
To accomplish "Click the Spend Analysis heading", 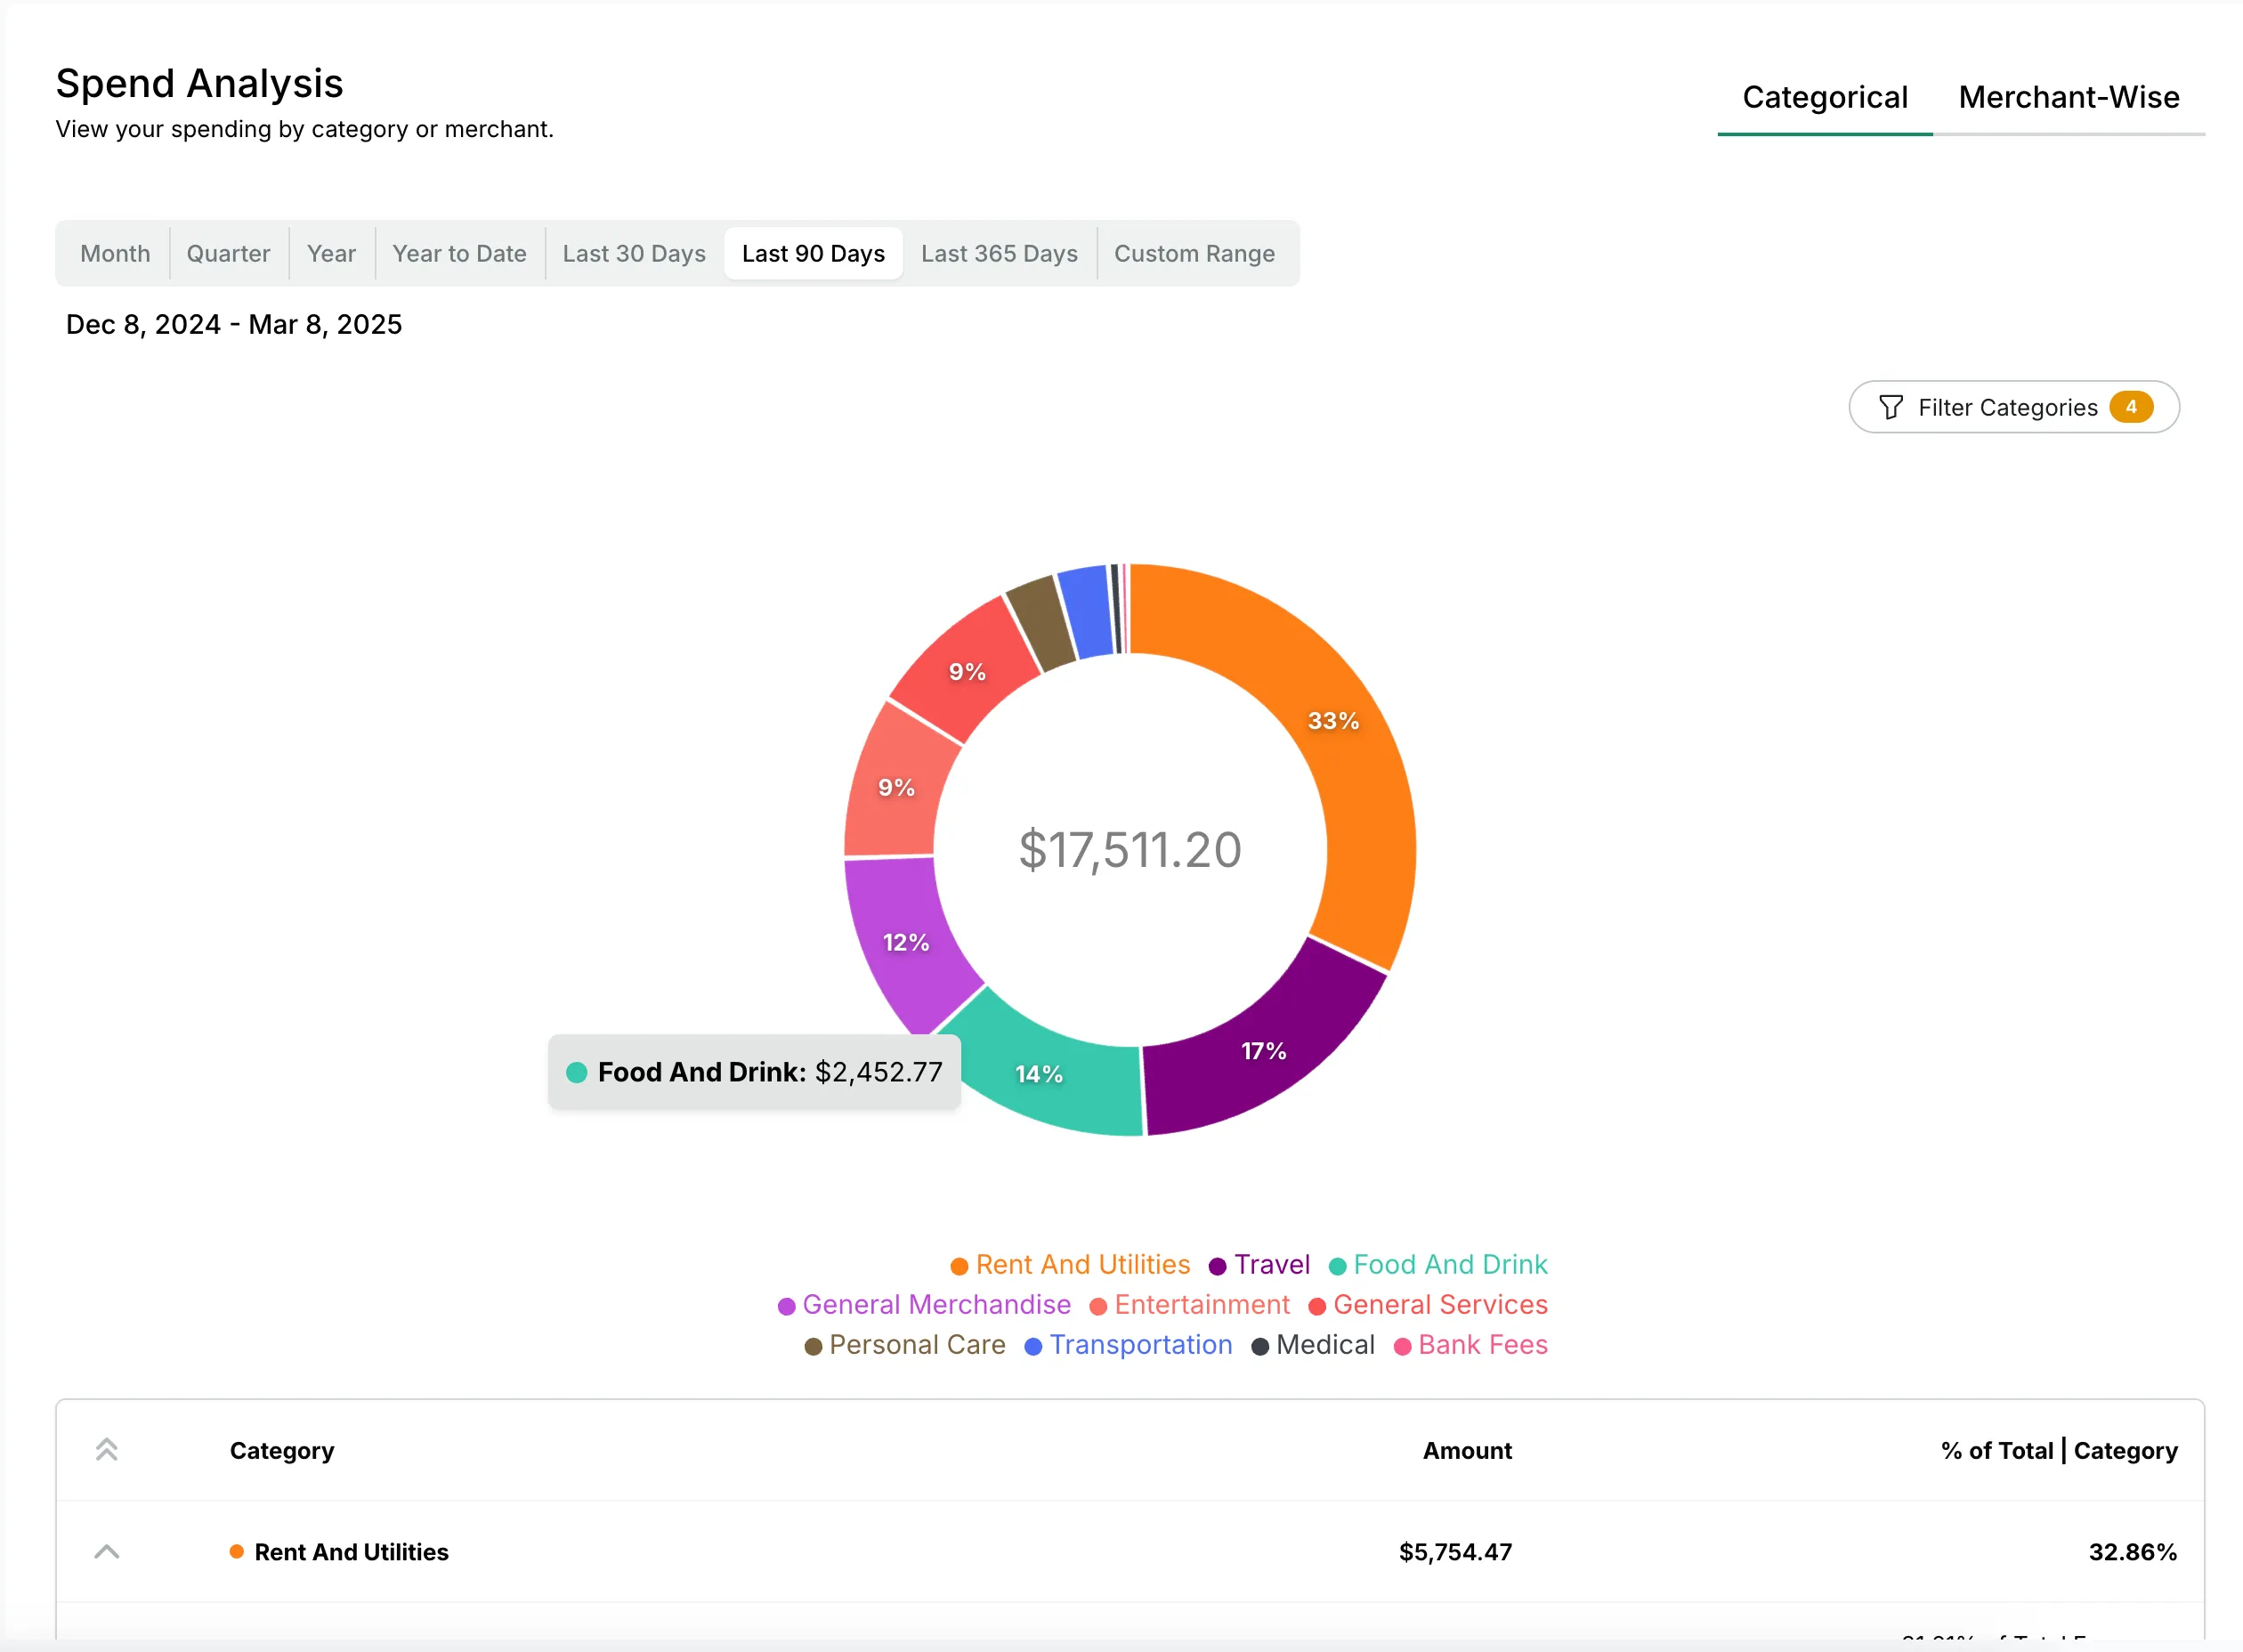I will 199,83.
